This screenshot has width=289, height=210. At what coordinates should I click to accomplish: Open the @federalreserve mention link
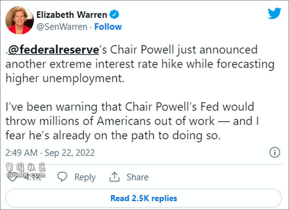(53, 50)
